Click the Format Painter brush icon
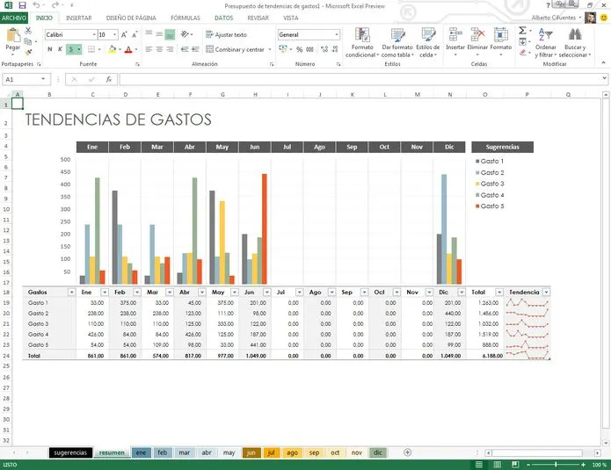This screenshot has height=470, width=611. tap(28, 52)
